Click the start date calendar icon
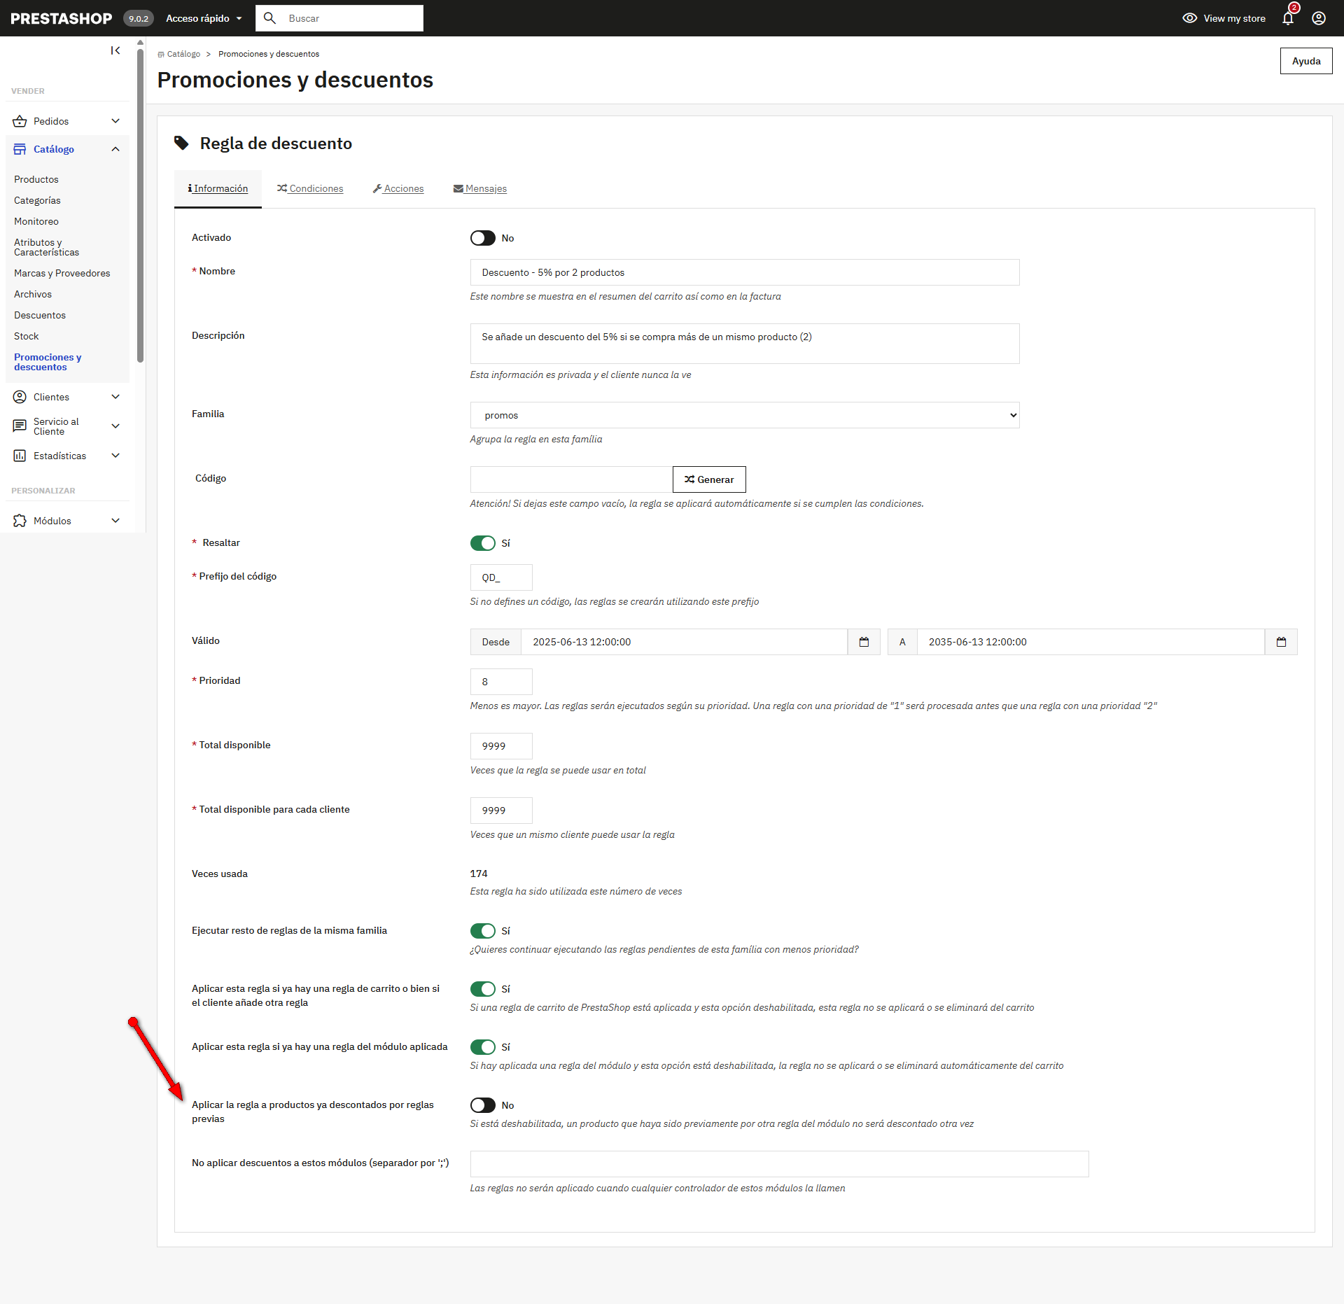Screen dimensions: 1344x1304 point(864,642)
